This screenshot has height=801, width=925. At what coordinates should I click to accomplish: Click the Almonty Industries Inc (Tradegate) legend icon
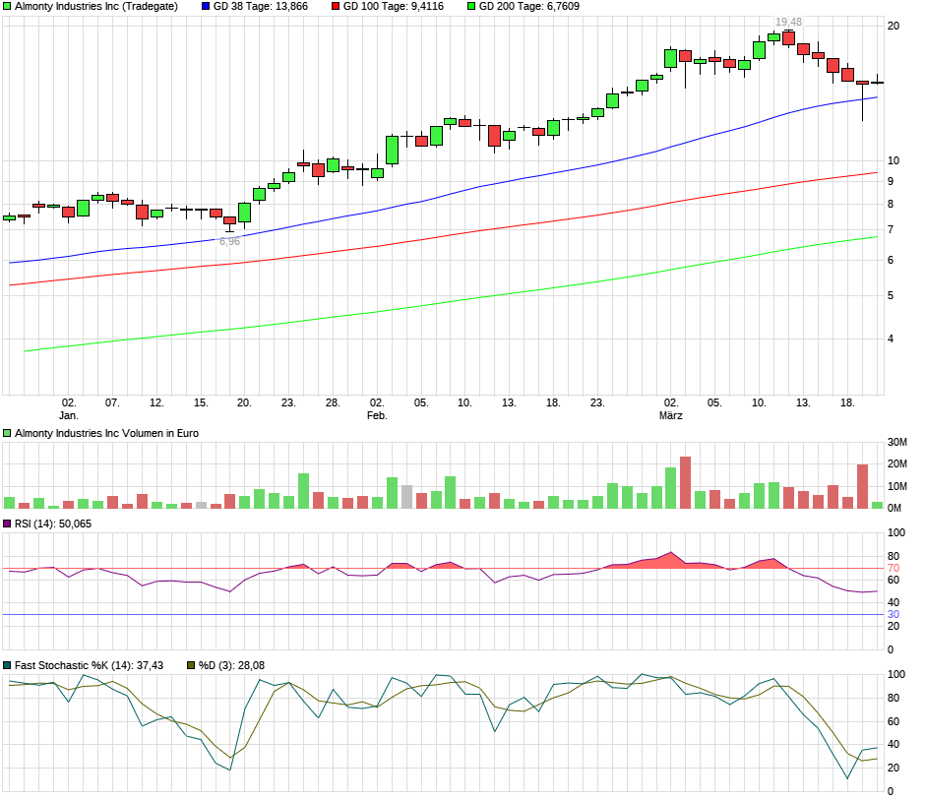(8, 8)
